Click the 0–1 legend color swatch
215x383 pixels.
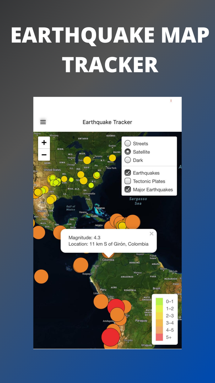coord(159,302)
